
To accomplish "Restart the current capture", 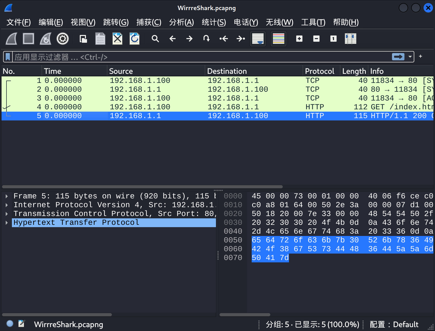I will click(x=46, y=39).
